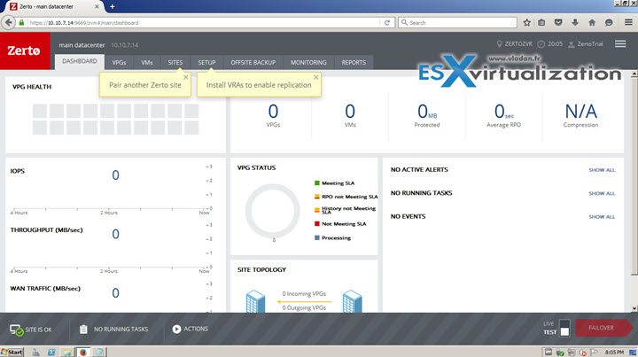Click 'RPO not Meeting SLA' legend entry
638x357 pixels.
tap(349, 197)
